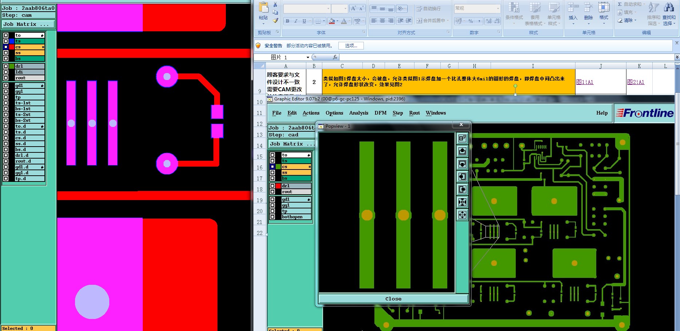680x331 pixels.
Task: Open the Name Box dropdown arrow
Action: point(308,57)
